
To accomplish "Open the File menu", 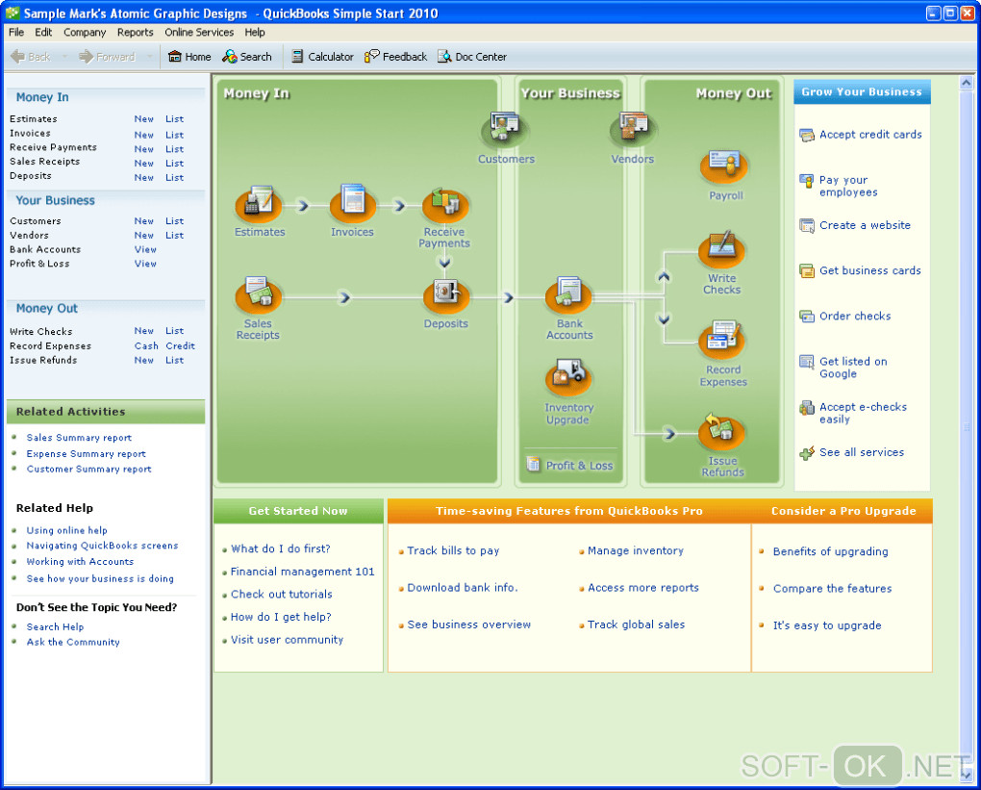I will coord(16,32).
